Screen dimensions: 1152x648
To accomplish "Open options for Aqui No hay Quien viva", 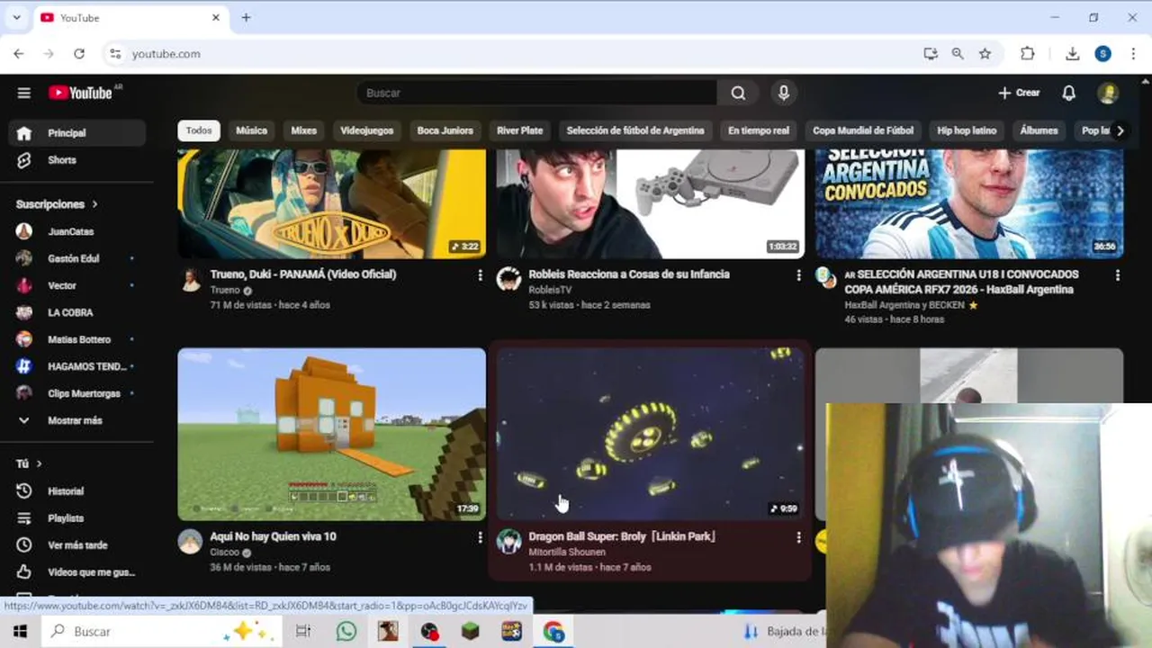I will point(480,537).
